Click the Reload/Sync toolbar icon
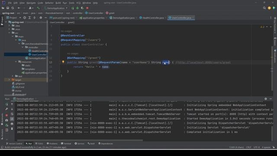The image size is (277, 156). 13,8
